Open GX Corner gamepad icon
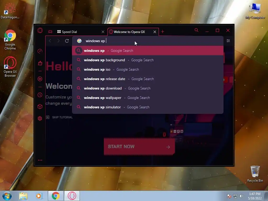Image resolution: width=268 pixels, height=201 pixels. pos(50,32)
